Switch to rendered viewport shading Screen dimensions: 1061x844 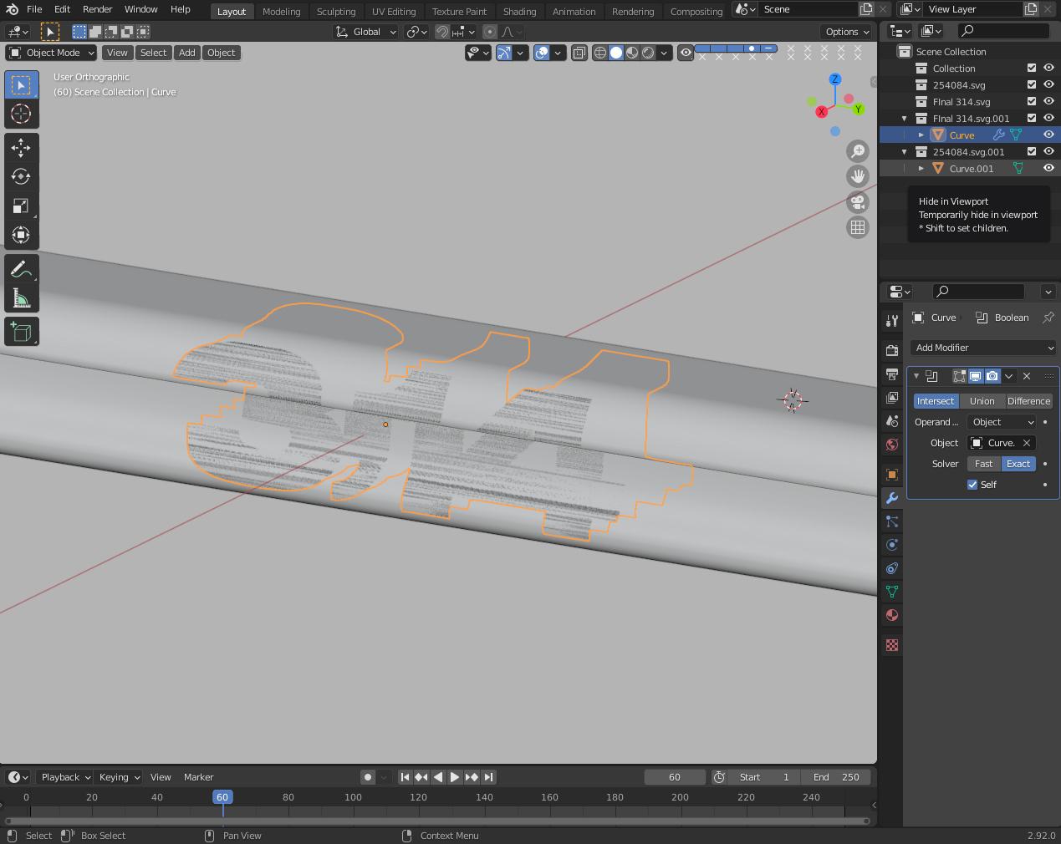[x=648, y=53]
